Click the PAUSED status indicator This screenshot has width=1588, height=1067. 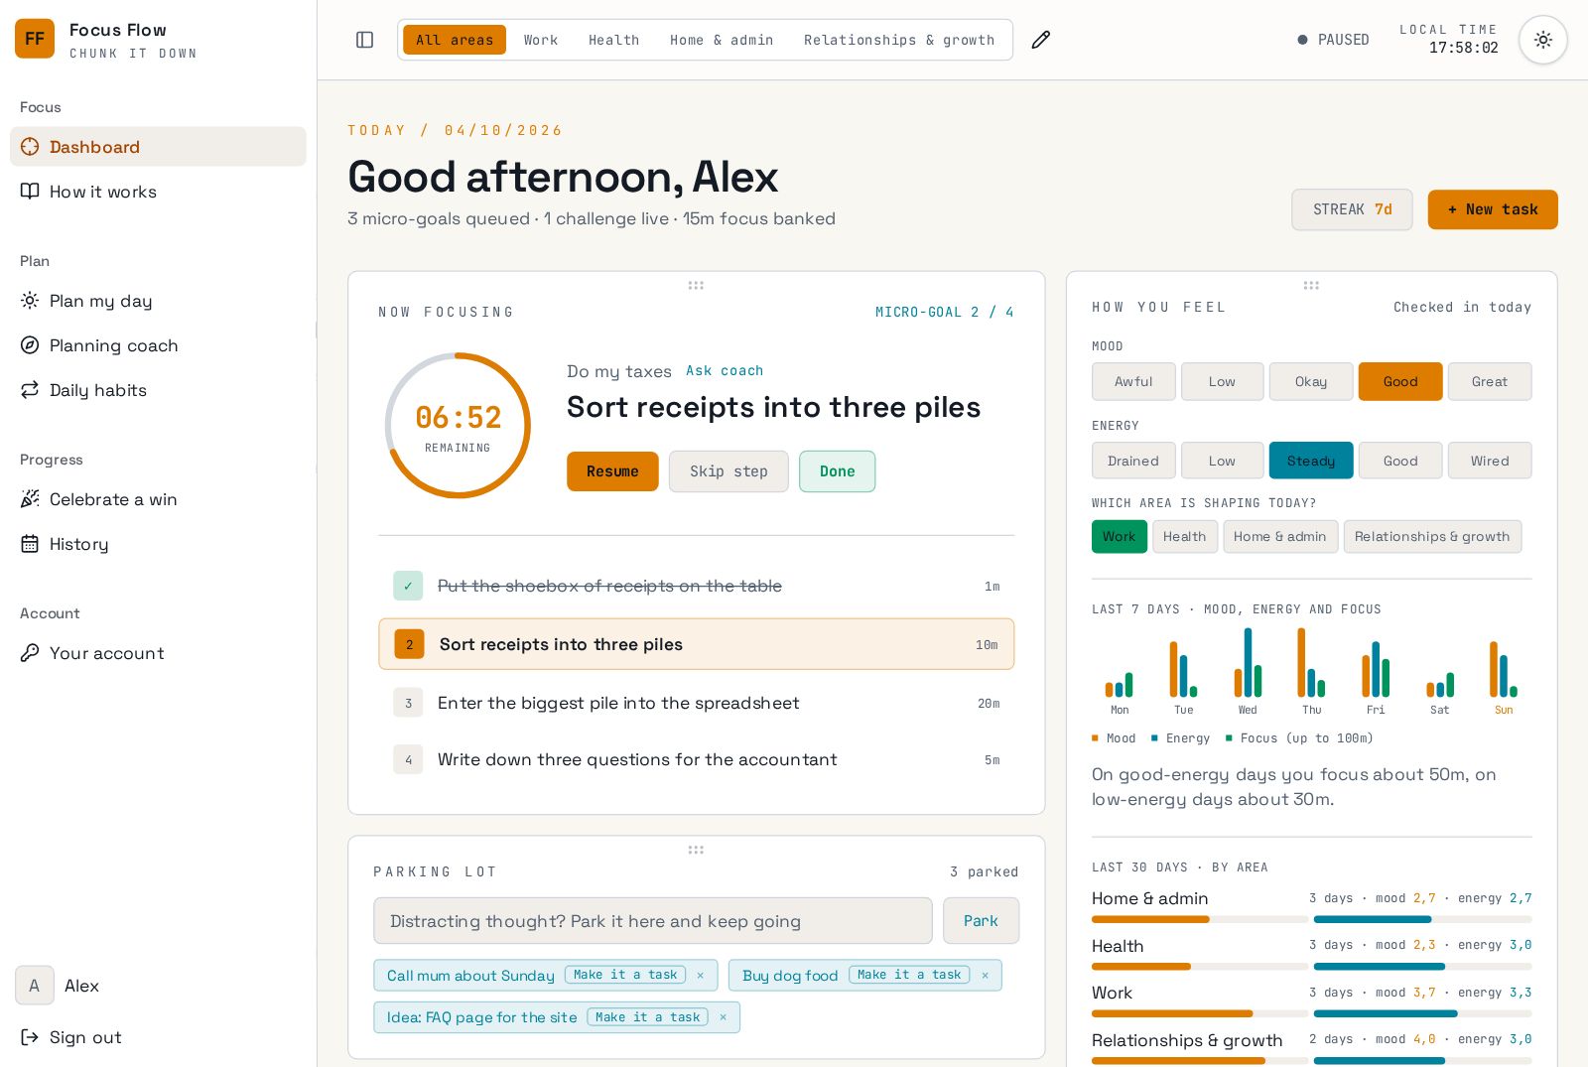point(1333,40)
